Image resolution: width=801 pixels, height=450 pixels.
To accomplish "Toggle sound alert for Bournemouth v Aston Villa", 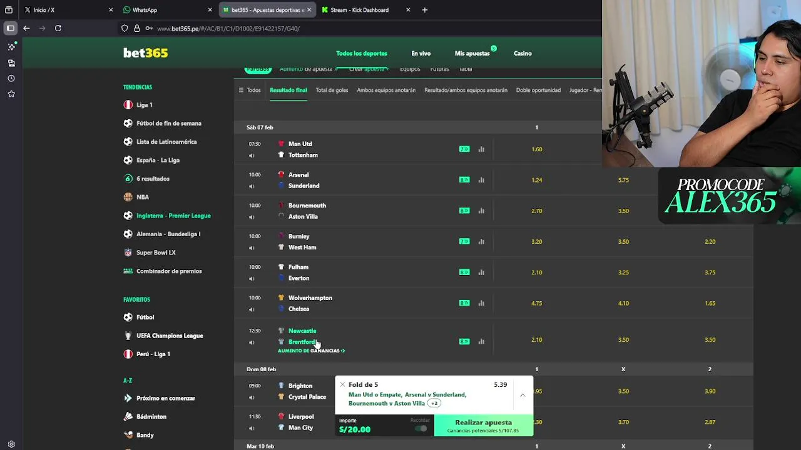I will (252, 217).
